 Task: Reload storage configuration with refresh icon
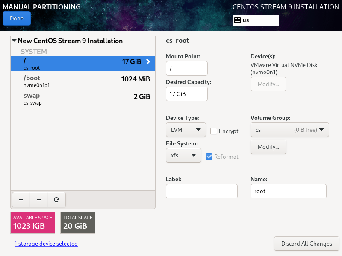click(x=57, y=200)
